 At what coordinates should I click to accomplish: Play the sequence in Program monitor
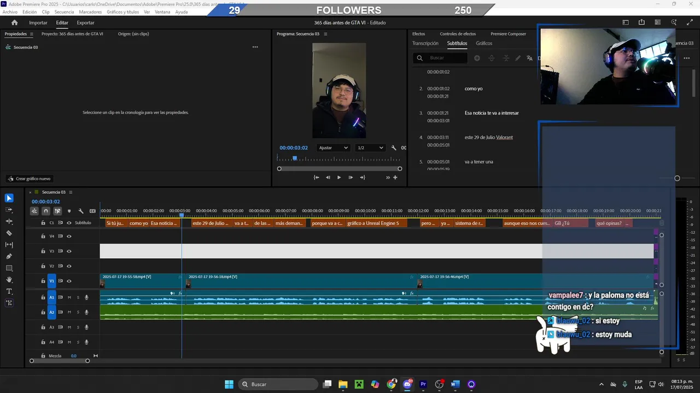pos(339,177)
